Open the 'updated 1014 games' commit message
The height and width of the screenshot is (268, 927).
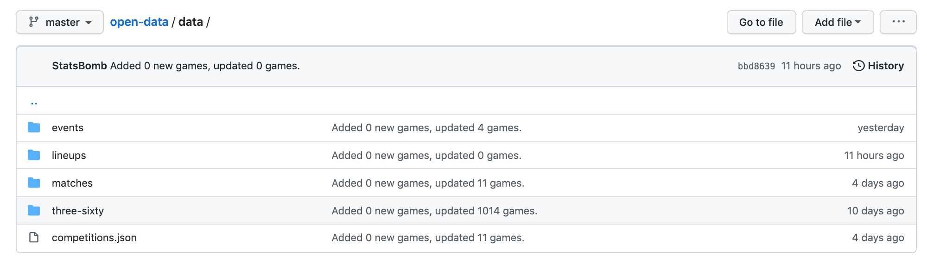point(434,211)
